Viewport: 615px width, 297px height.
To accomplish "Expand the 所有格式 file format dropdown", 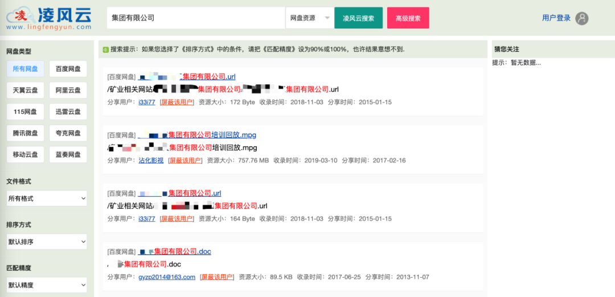I will click(47, 199).
